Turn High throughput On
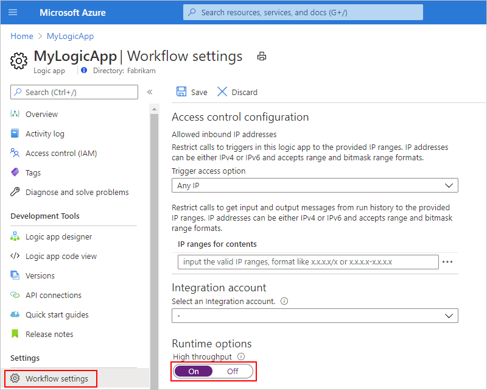487x390 pixels. coord(193,371)
